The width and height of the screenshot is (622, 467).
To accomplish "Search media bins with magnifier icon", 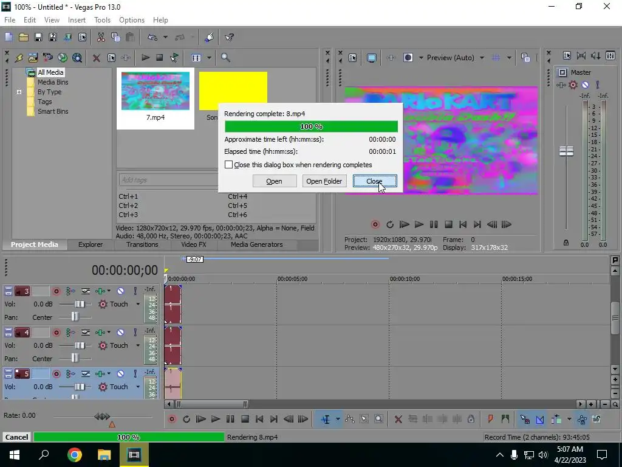I will click(x=225, y=58).
